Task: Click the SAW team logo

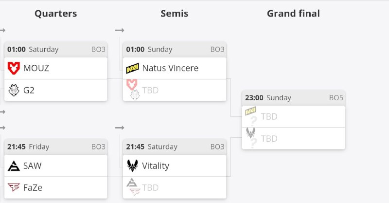Action: (14, 166)
